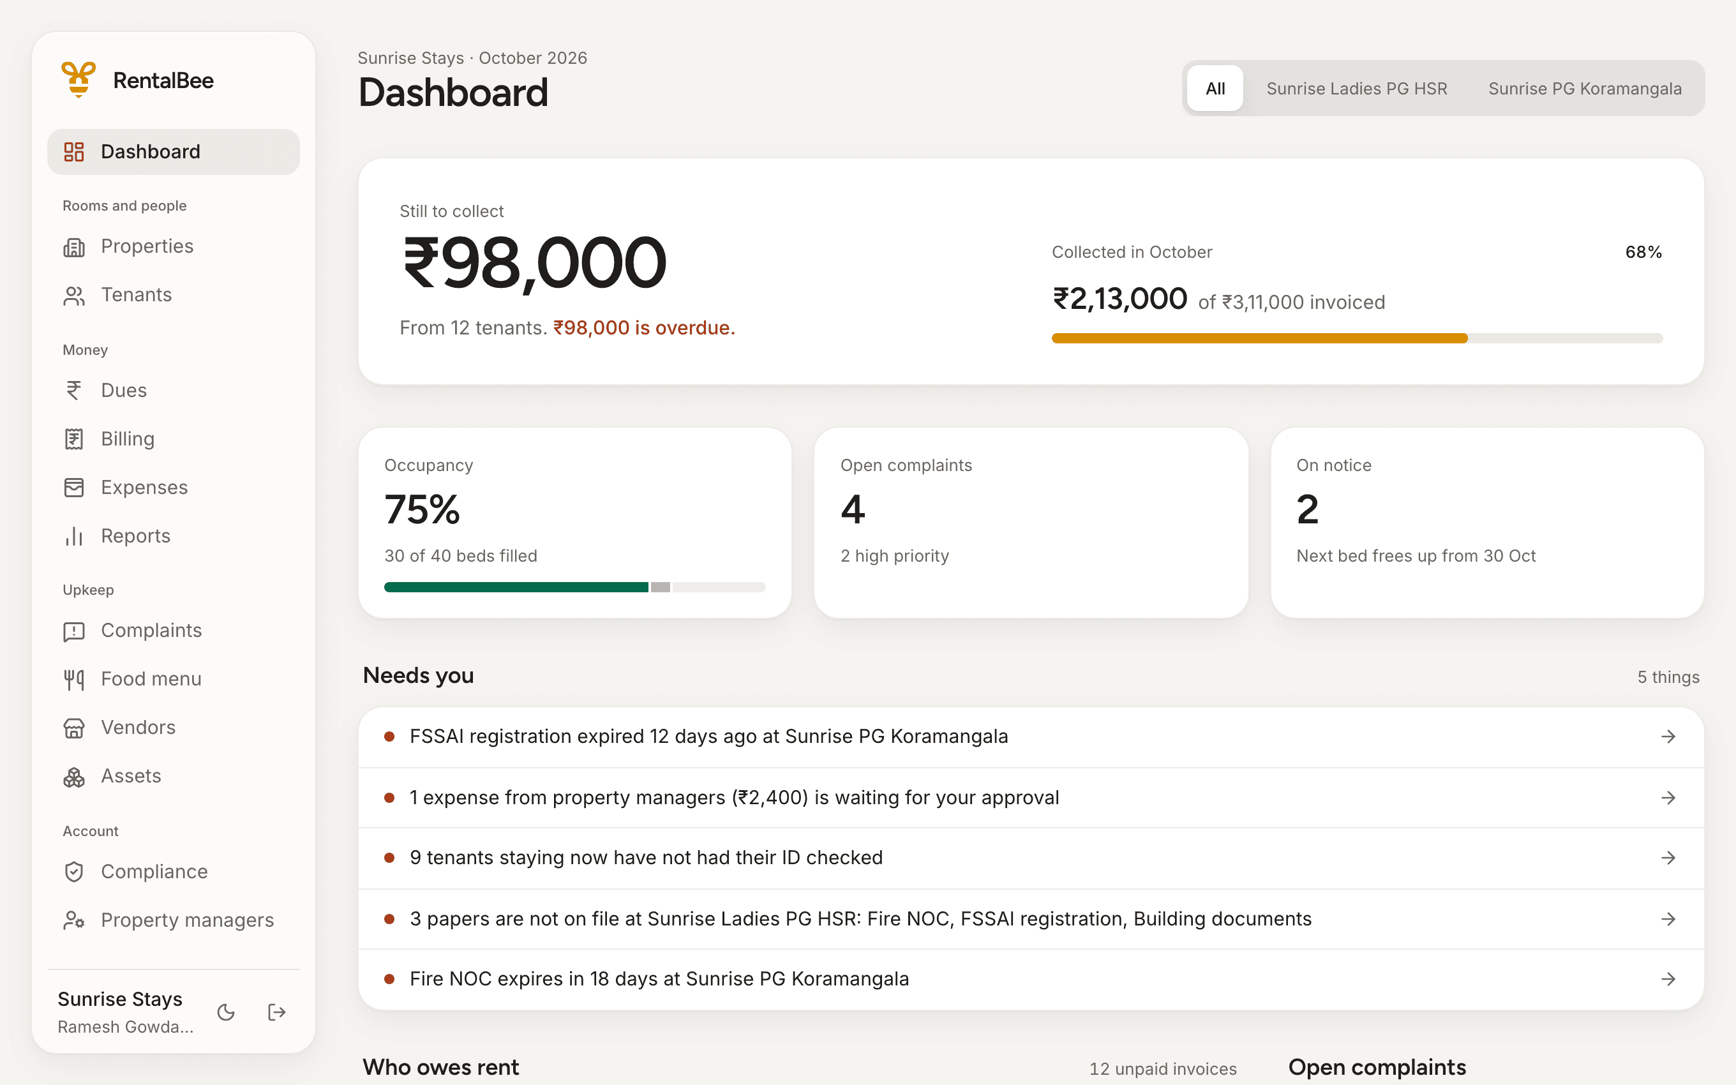
Task: Click the Dashboard grid icon in sidebar
Action: click(x=74, y=151)
